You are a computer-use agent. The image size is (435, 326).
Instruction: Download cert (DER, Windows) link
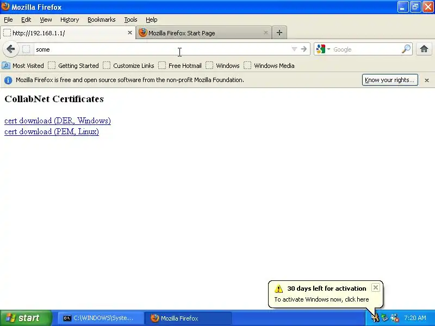[x=58, y=121]
